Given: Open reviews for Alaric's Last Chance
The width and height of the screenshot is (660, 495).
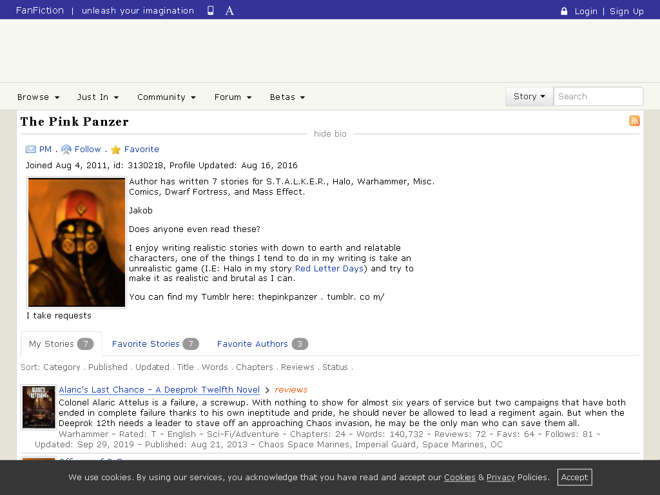Looking at the screenshot, I should pos(291,390).
